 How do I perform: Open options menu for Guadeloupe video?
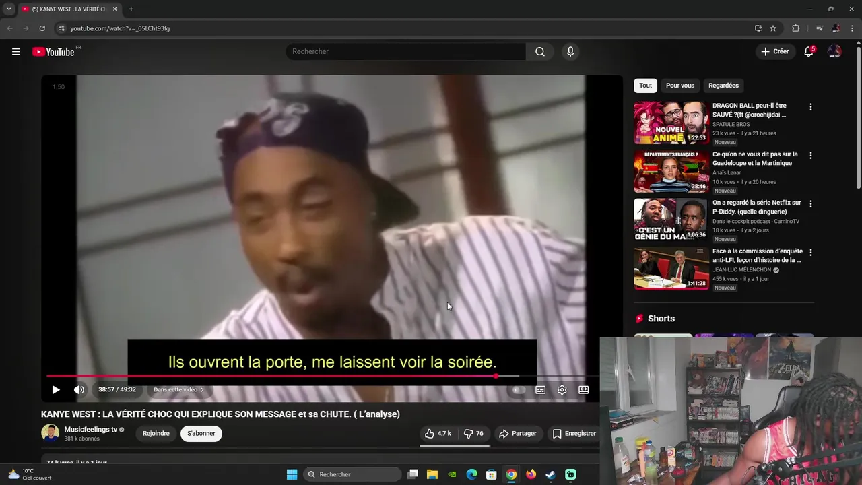810,156
